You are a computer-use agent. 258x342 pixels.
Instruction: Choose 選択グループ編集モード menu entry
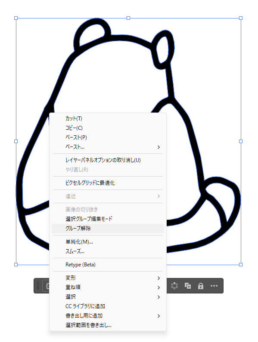(x=108, y=219)
